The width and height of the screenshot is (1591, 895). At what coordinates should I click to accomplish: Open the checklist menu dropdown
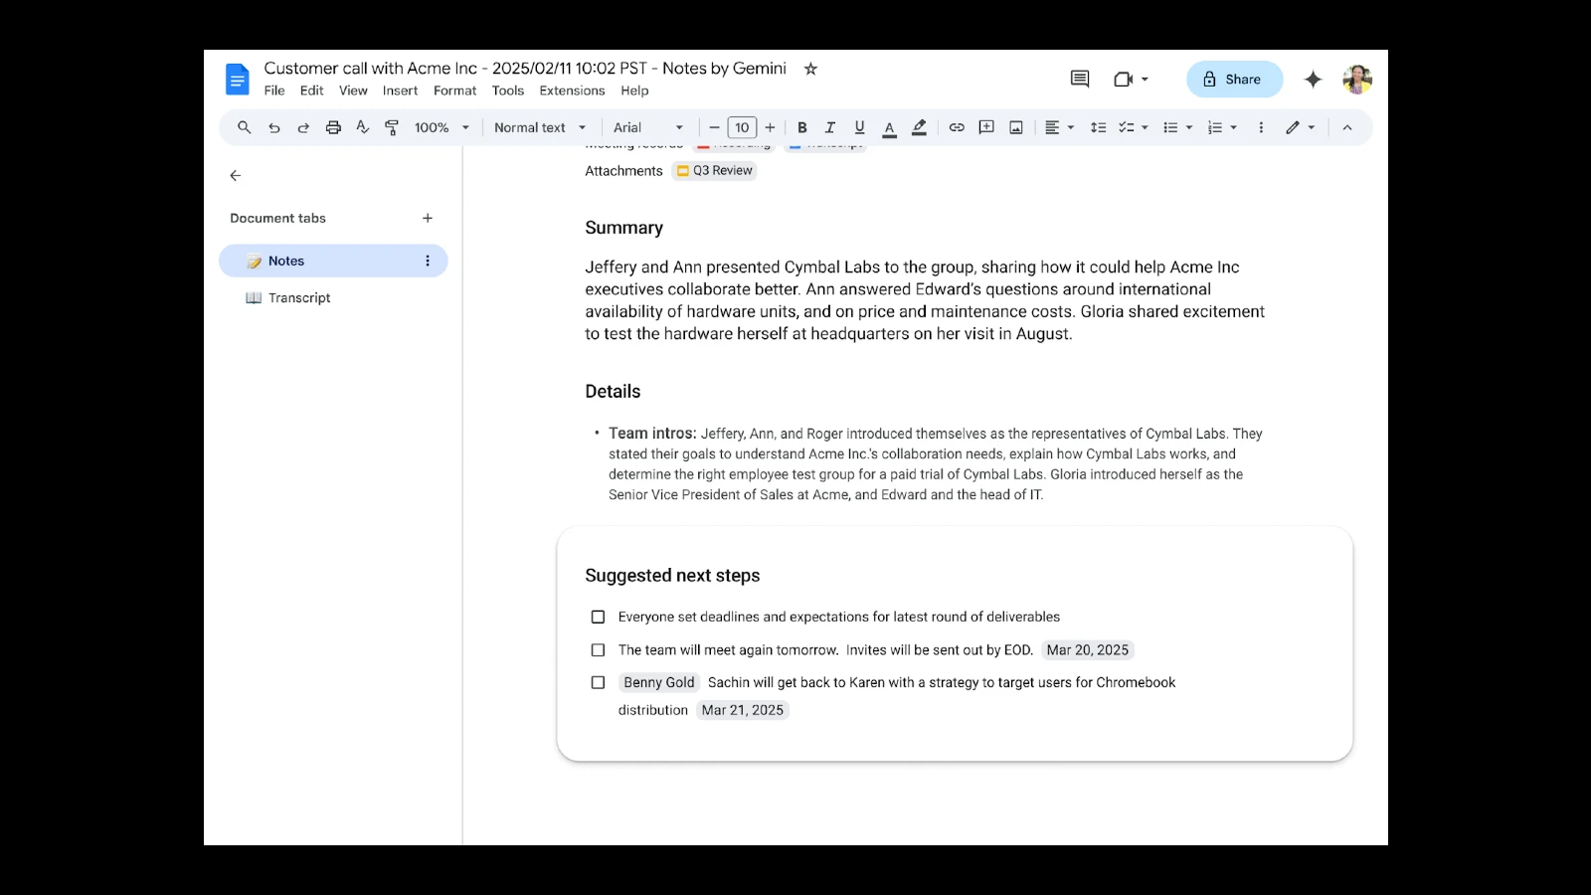[x=1134, y=127]
